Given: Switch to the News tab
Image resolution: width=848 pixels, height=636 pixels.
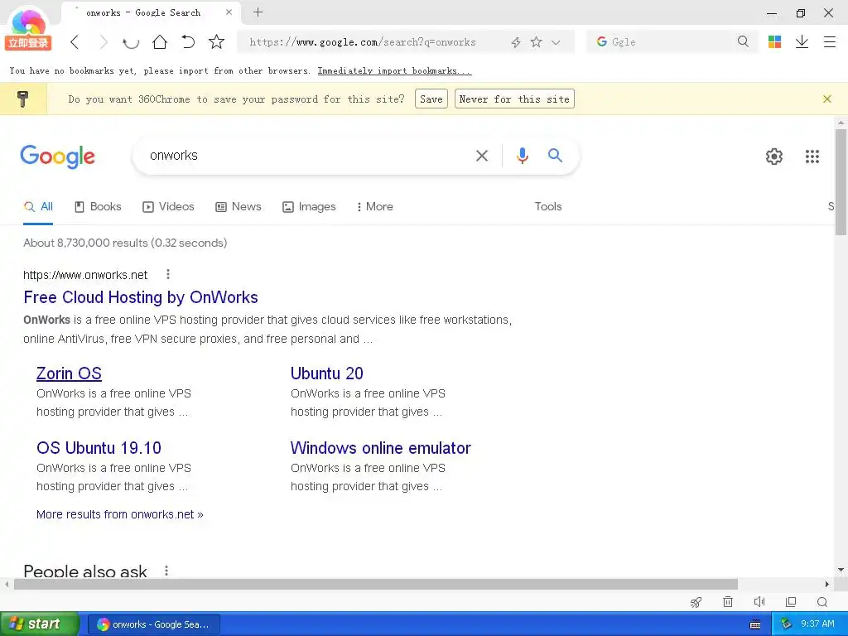Looking at the screenshot, I should coord(238,206).
